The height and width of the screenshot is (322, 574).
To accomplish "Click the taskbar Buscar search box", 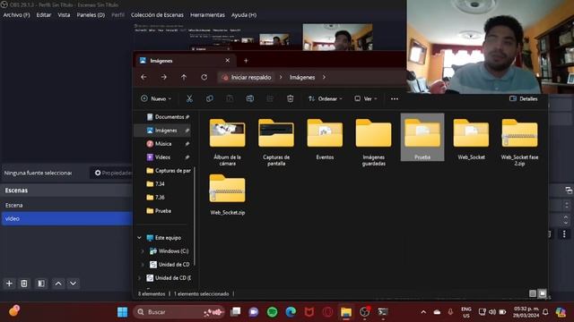I will tap(178, 312).
